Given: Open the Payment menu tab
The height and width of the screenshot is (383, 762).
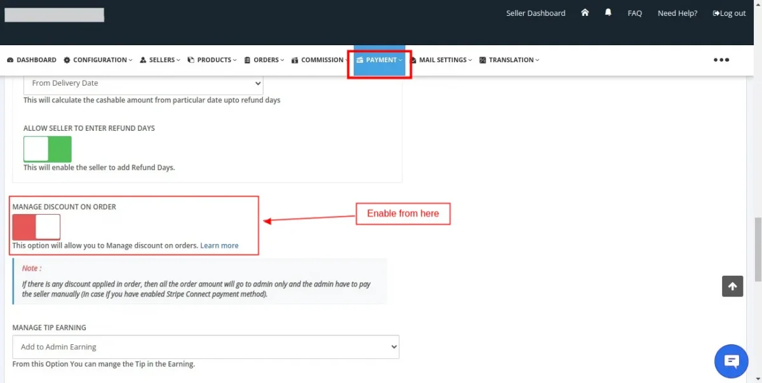Looking at the screenshot, I should pos(379,60).
